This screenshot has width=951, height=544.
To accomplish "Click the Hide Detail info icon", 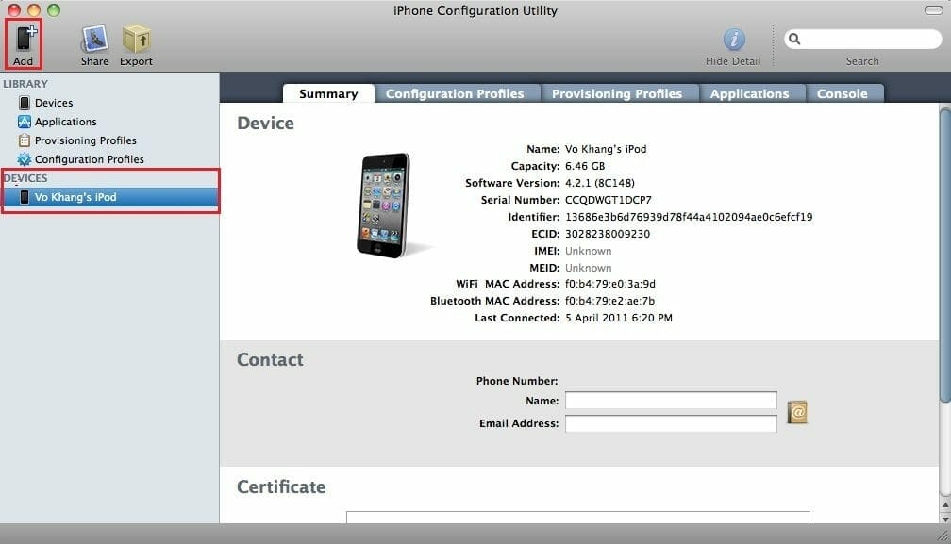I will (x=733, y=40).
